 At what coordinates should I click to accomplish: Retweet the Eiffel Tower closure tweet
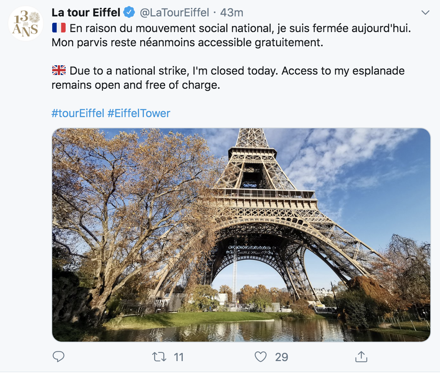(x=159, y=357)
